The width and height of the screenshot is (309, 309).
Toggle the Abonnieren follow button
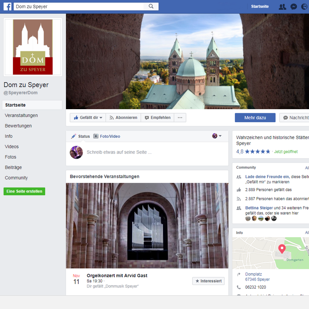click(123, 118)
